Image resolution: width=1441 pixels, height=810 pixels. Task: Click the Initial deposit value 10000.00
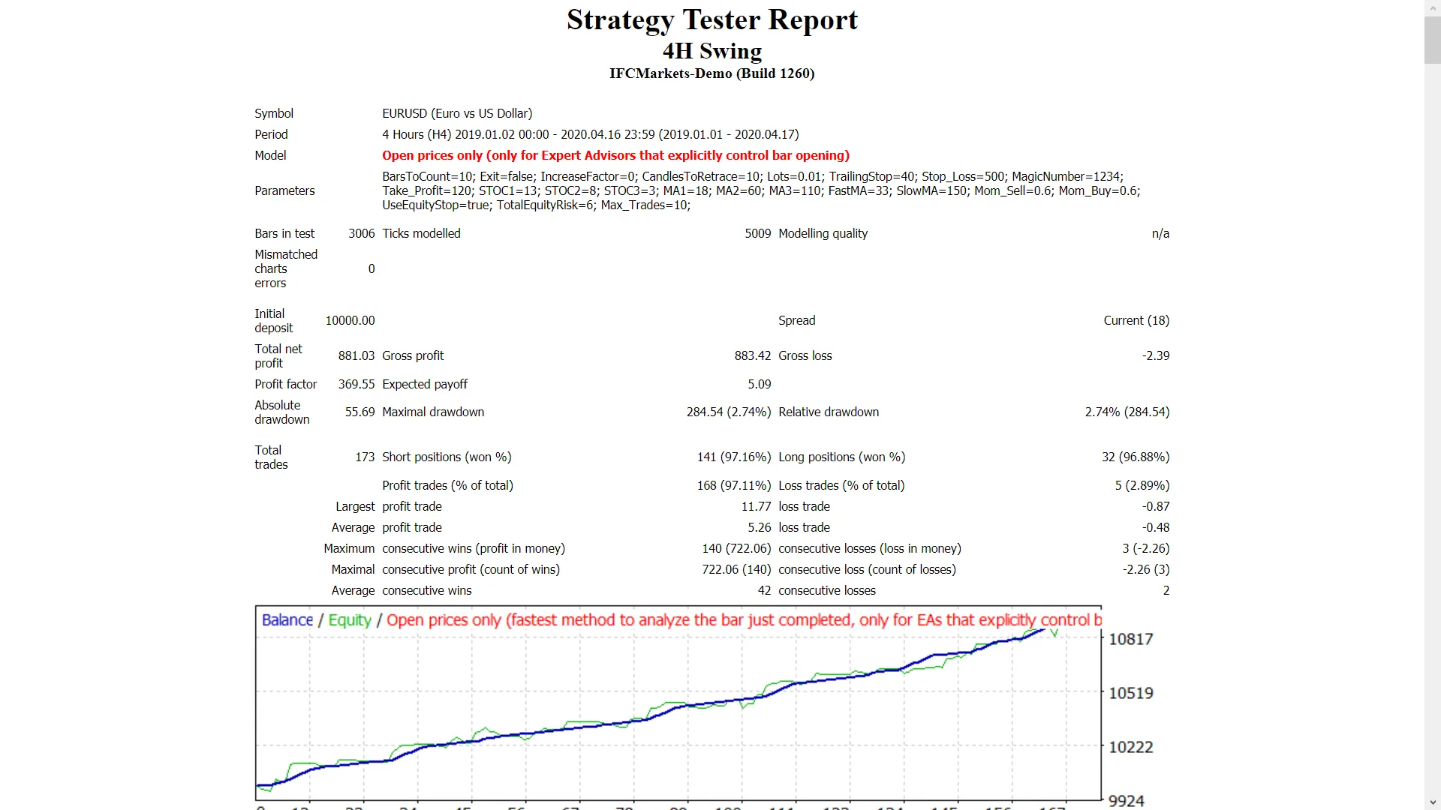tap(350, 320)
